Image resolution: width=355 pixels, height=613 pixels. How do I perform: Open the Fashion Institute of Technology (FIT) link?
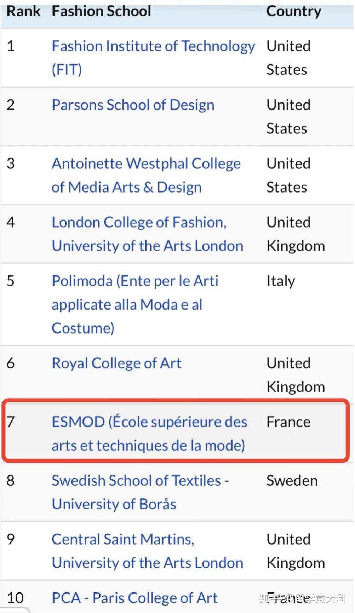pyautogui.click(x=153, y=46)
